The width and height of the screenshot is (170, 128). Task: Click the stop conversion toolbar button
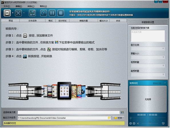pyautogui.click(x=61, y=13)
